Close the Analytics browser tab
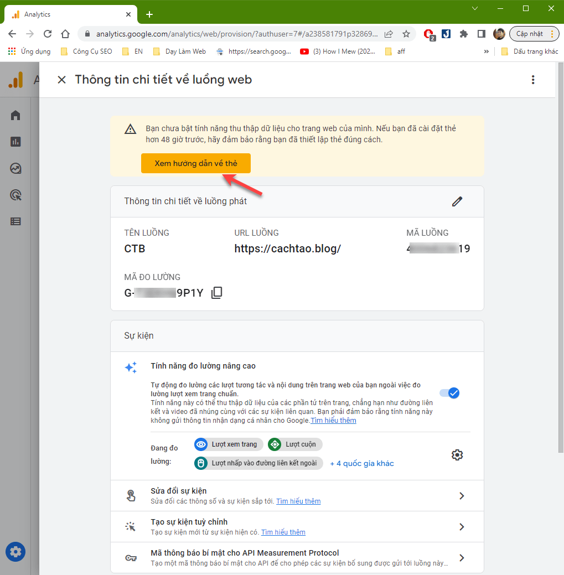This screenshot has width=564, height=575. 128,14
